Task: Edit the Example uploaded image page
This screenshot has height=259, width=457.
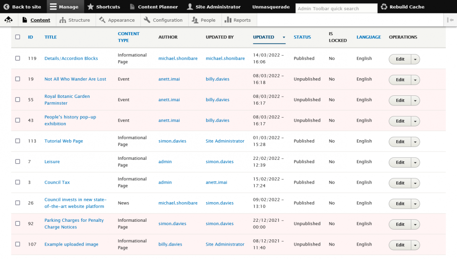Action: click(400, 245)
